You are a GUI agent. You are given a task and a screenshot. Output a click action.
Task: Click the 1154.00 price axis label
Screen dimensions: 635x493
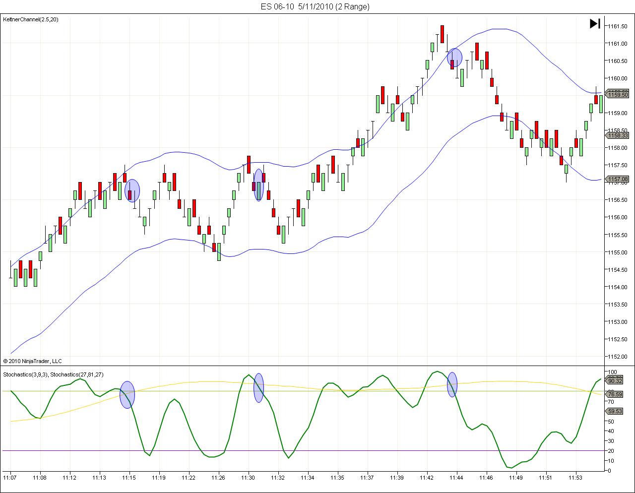point(617,287)
